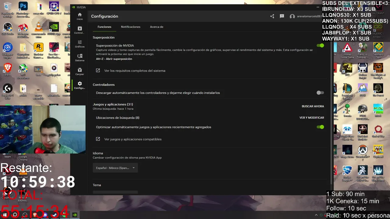390x219 pixels.
Task: Click Ver juegos y aplicaciones compatibles
Action: [x=129, y=139]
